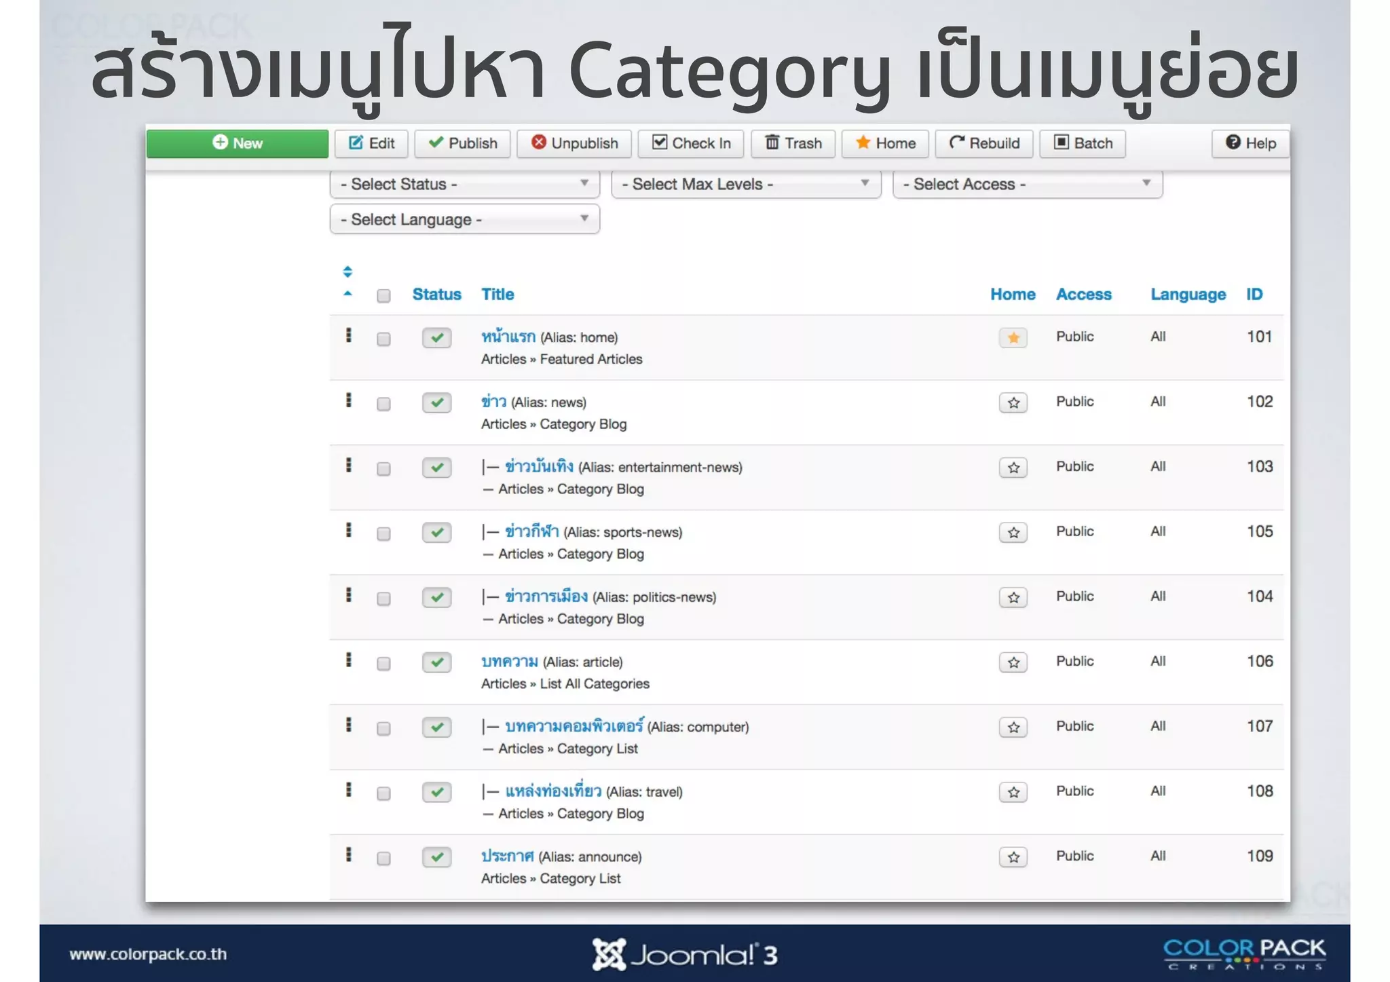Click the ordering sort arrows icon
The height and width of the screenshot is (982, 1390).
coord(347,272)
